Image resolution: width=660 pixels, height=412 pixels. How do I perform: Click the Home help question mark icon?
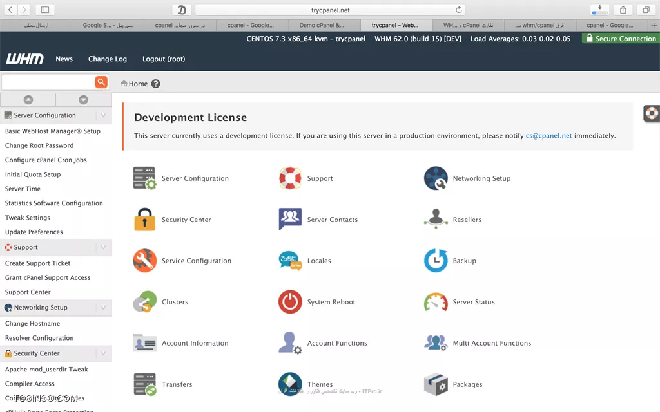156,84
